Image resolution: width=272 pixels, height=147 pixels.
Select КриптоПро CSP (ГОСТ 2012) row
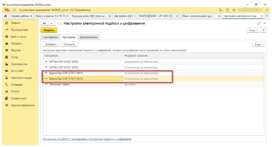153,79
